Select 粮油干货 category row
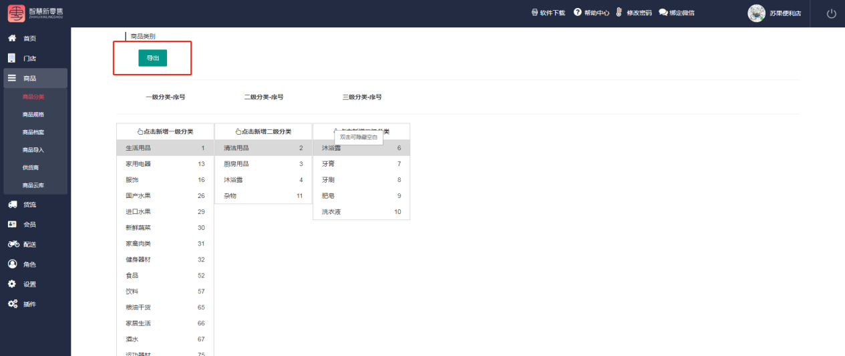This screenshot has height=356, width=845. tap(165, 308)
